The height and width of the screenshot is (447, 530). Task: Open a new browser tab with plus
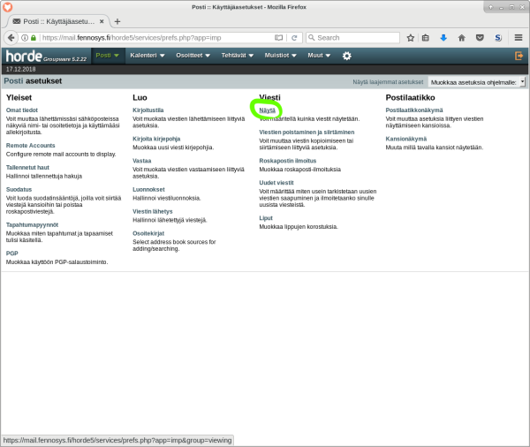(117, 21)
